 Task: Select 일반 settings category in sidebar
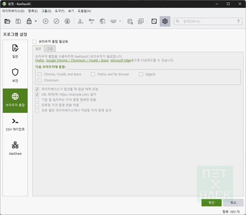(15, 51)
